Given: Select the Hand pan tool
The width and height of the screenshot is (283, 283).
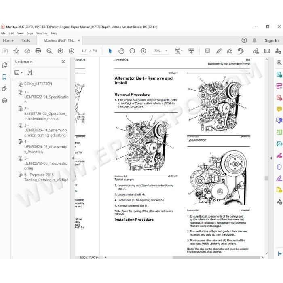Looking at the screenshot, I should coord(121,51).
